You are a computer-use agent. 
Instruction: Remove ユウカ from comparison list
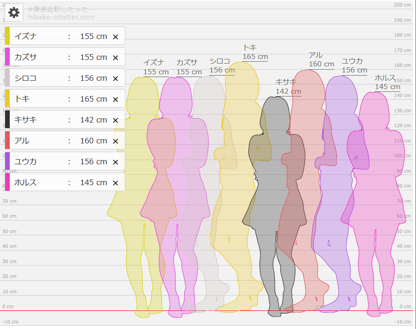tap(116, 162)
